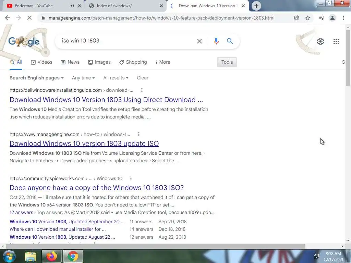Open options for dellwindowsreinstallationguide result
351x263 pixels.
pyautogui.click(x=142, y=90)
